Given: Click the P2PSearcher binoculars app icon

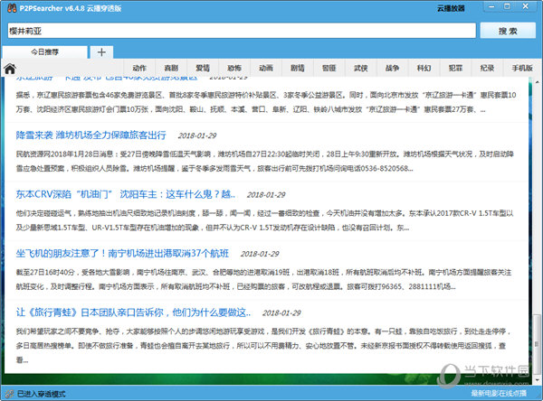Looking at the screenshot, I should click(x=12, y=8).
